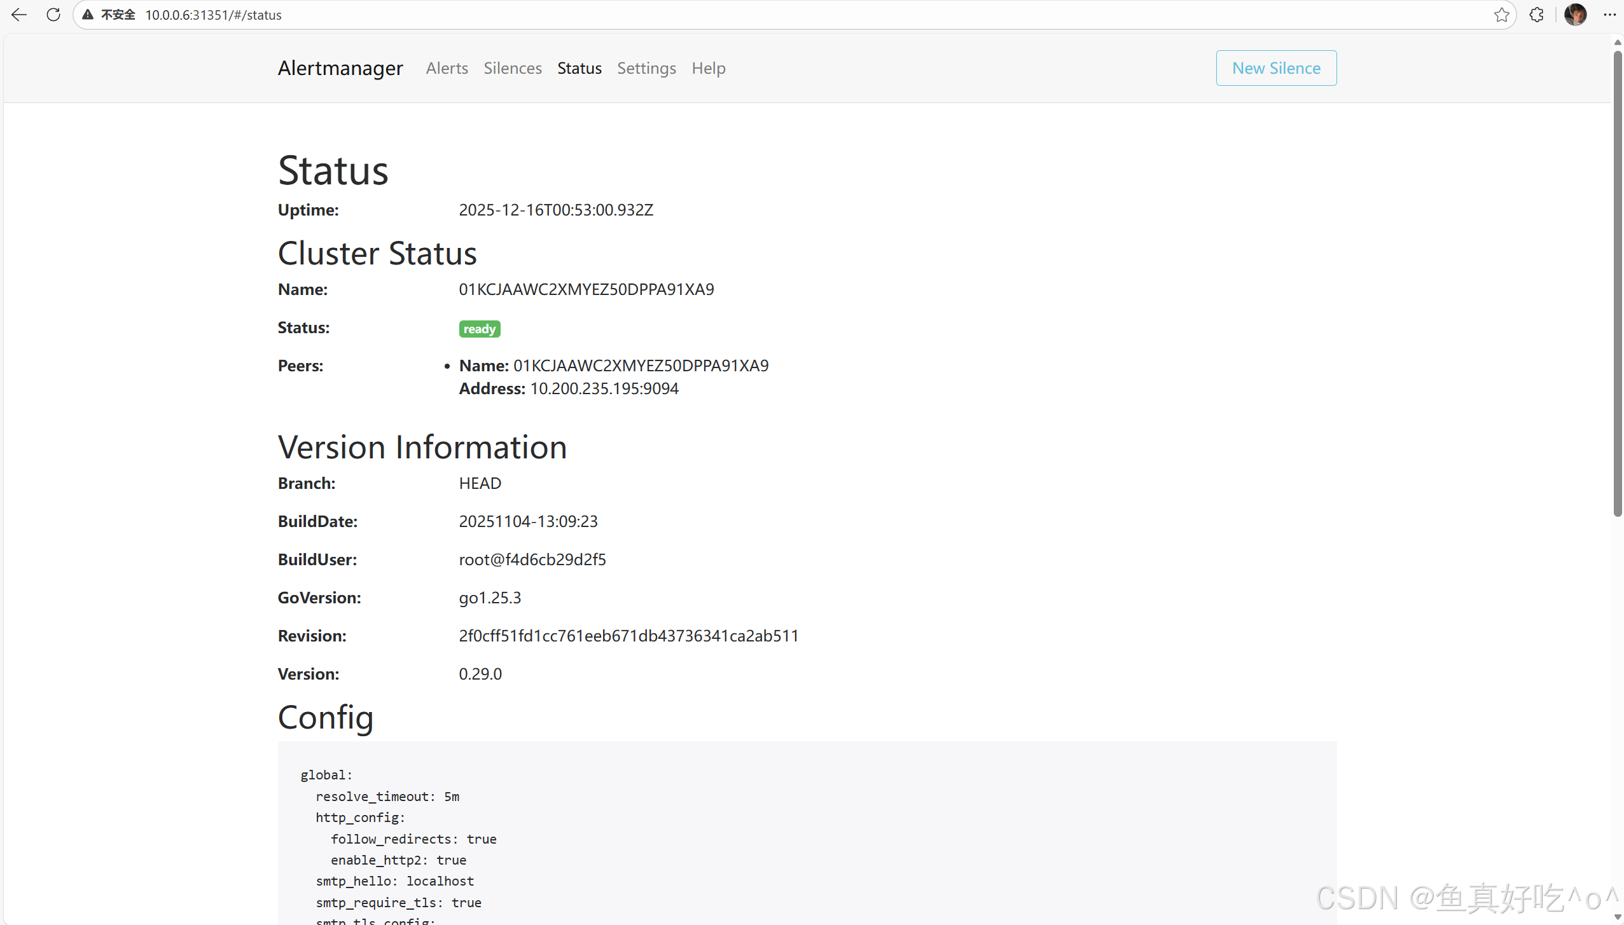The width and height of the screenshot is (1624, 925).
Task: Bookmark page with the star icon
Action: click(x=1501, y=15)
